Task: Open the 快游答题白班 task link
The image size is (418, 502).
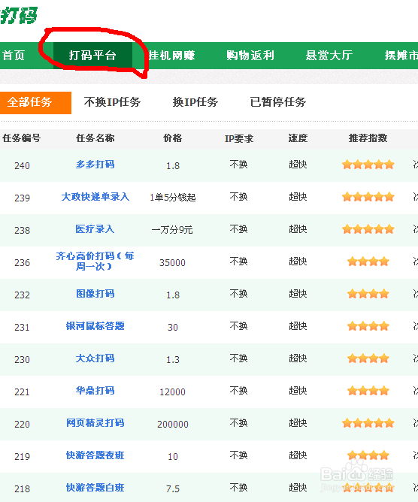Action: 95,488
